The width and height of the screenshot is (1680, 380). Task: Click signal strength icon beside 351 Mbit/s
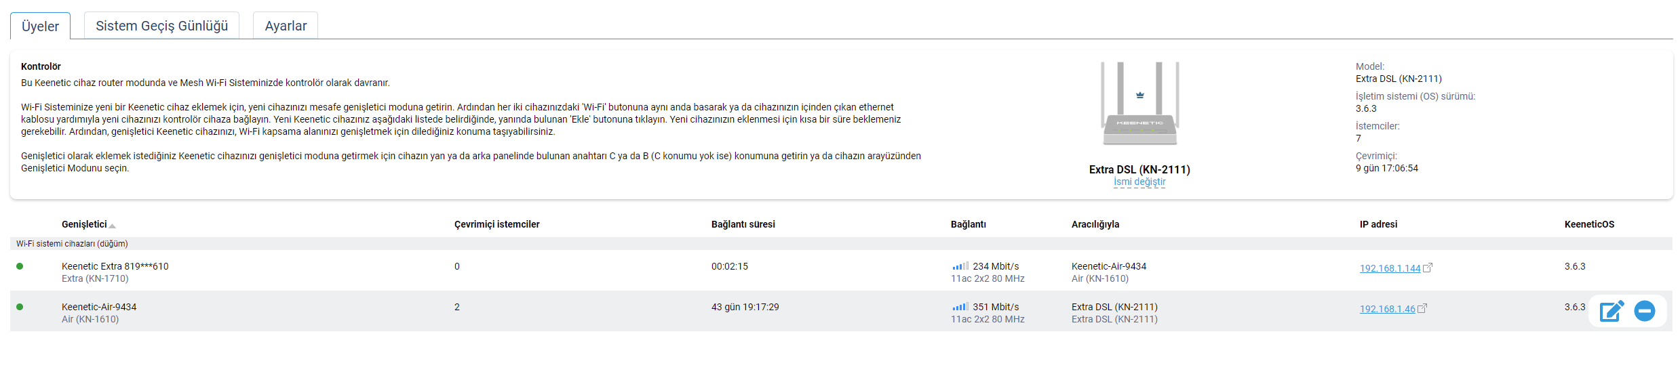[x=960, y=307]
